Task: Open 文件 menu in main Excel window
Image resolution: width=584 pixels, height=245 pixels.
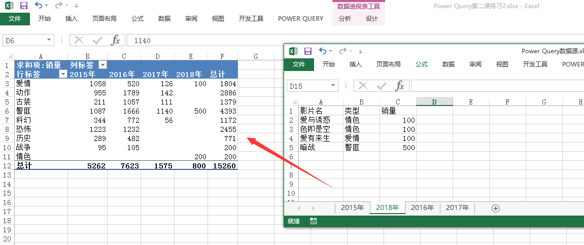Action: coord(15,19)
